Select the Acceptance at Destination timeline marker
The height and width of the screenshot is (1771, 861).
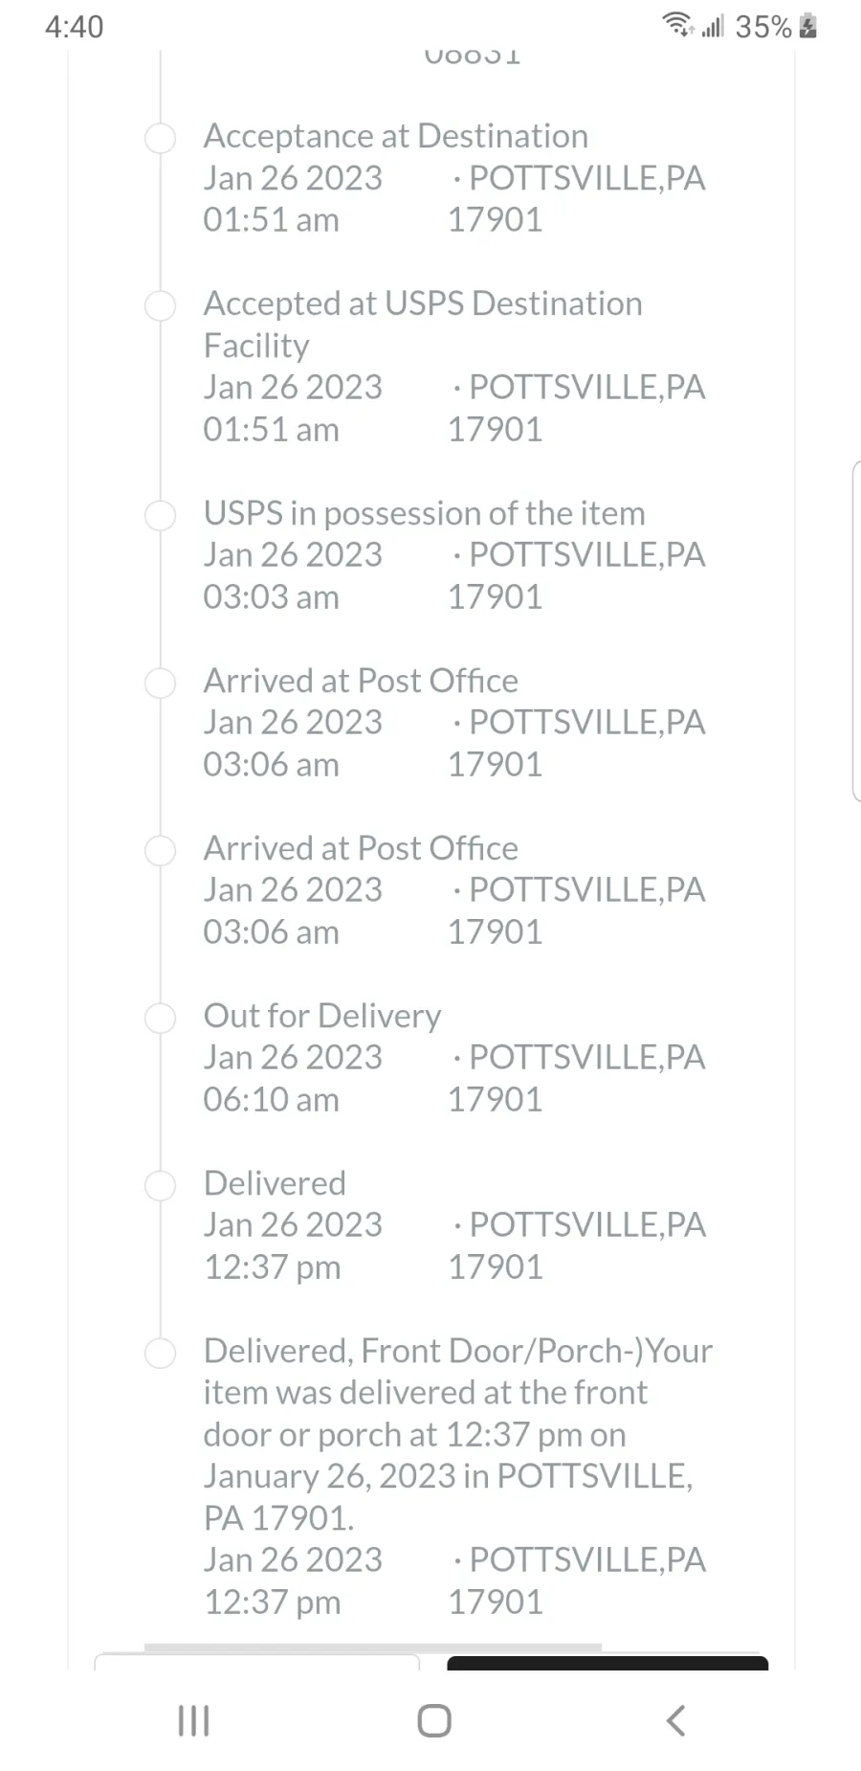160,138
